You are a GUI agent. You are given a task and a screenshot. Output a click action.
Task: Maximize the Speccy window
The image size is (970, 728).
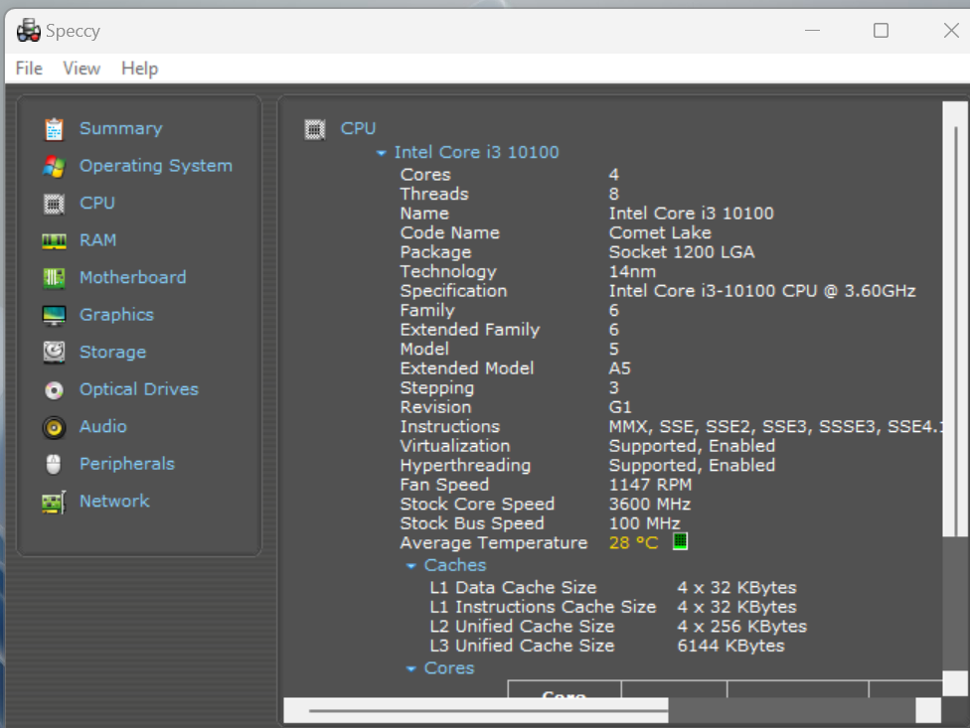(x=881, y=30)
